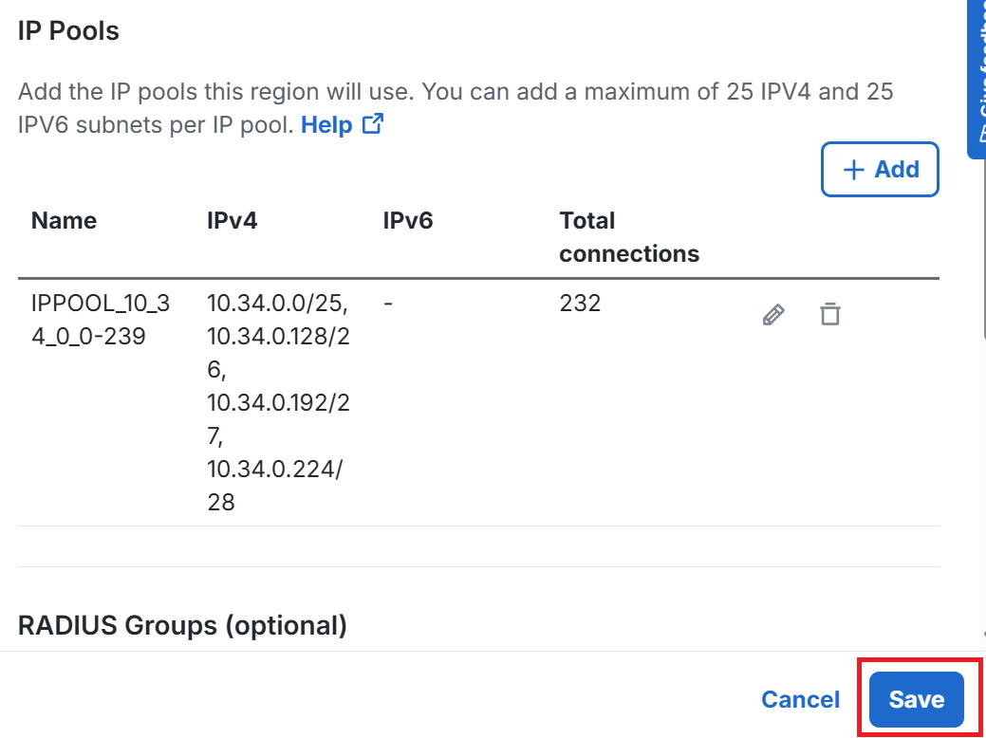This screenshot has width=986, height=738.
Task: Open the Give feedback side tab
Action: (x=976, y=79)
